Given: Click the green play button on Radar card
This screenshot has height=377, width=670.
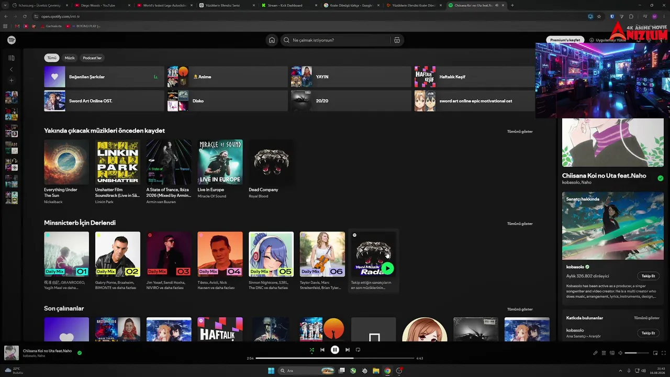Looking at the screenshot, I should coord(387,269).
